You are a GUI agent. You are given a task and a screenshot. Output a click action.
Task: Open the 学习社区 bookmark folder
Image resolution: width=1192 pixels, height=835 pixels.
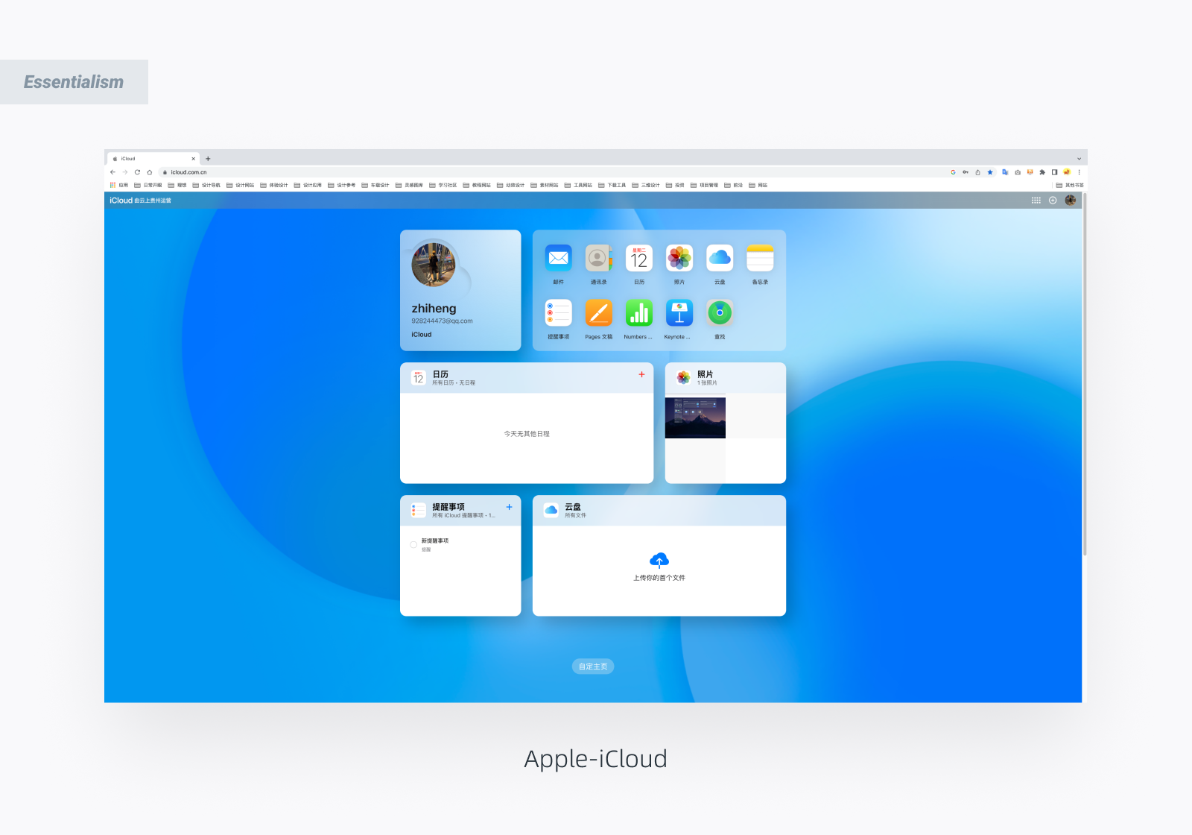[x=443, y=185]
